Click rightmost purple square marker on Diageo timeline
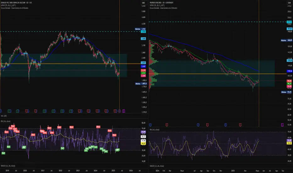The height and width of the screenshot is (173, 293). tap(124, 111)
